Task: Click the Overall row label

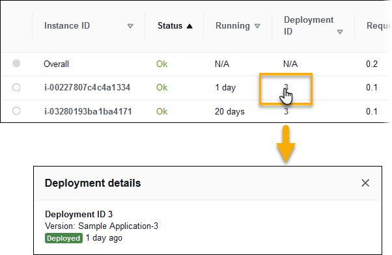Action: pyautogui.click(x=56, y=64)
